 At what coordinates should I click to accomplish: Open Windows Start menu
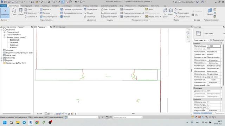[x=5, y=122]
